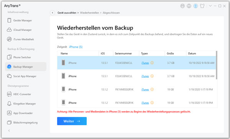Open iTunes-Mediathek
Image resolution: width=230 pixels, height=139 pixels.
coord(20,39)
